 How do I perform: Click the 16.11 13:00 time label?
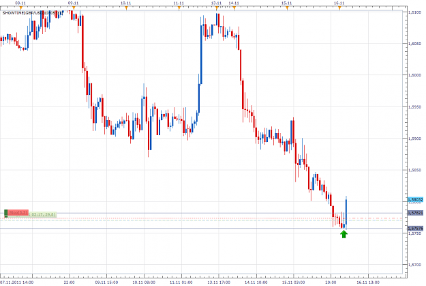[368, 283]
